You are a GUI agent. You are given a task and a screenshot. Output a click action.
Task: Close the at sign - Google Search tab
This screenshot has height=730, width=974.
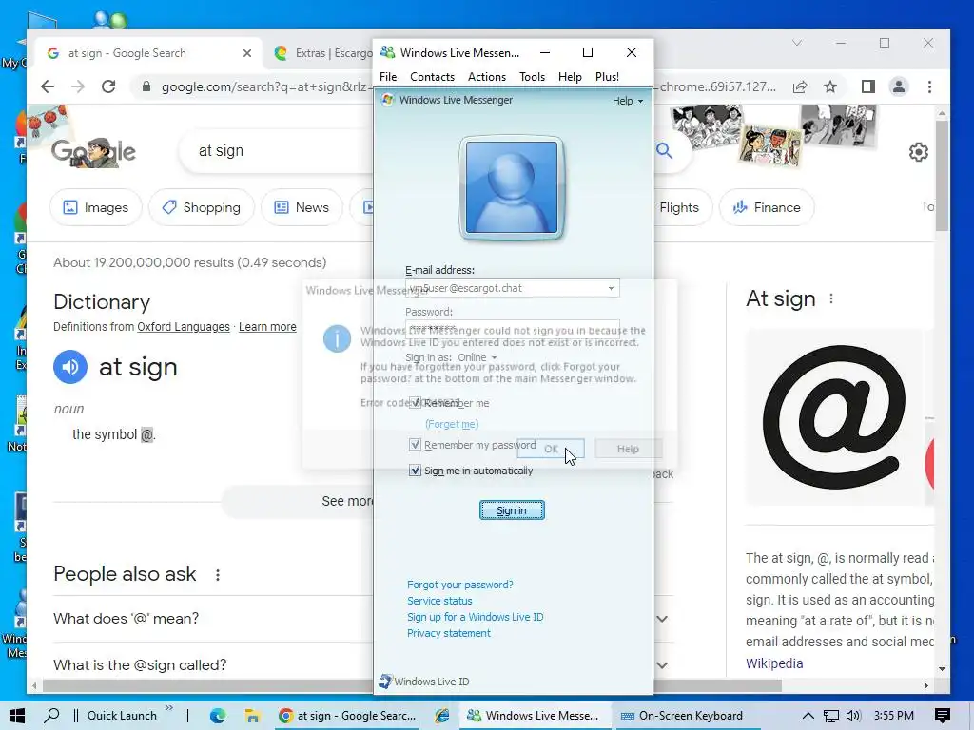coord(247,53)
